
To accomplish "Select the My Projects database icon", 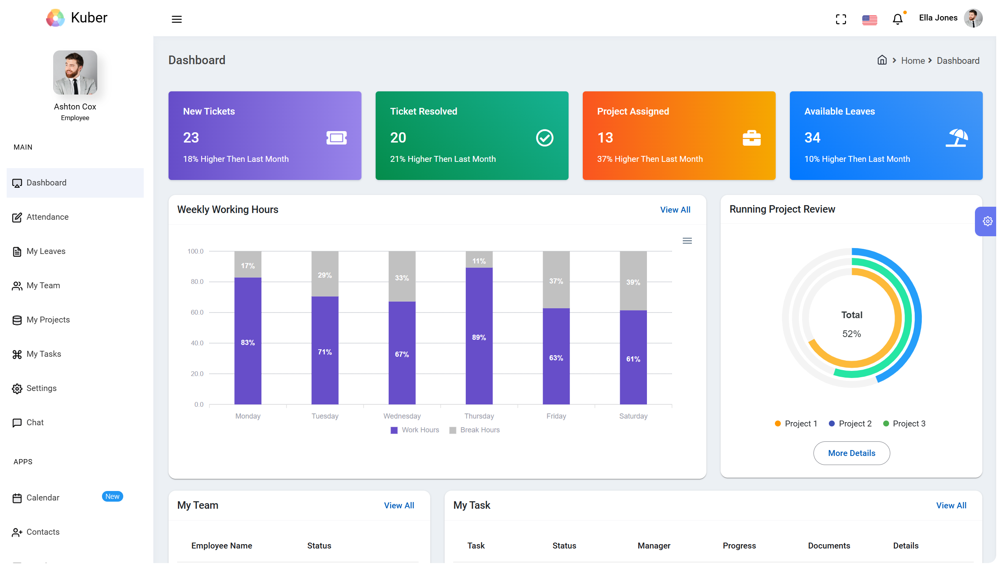I will click(17, 320).
